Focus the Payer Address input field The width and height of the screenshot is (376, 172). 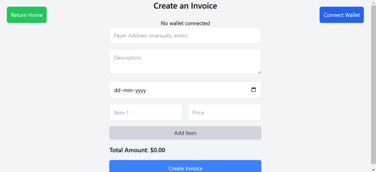(185, 36)
